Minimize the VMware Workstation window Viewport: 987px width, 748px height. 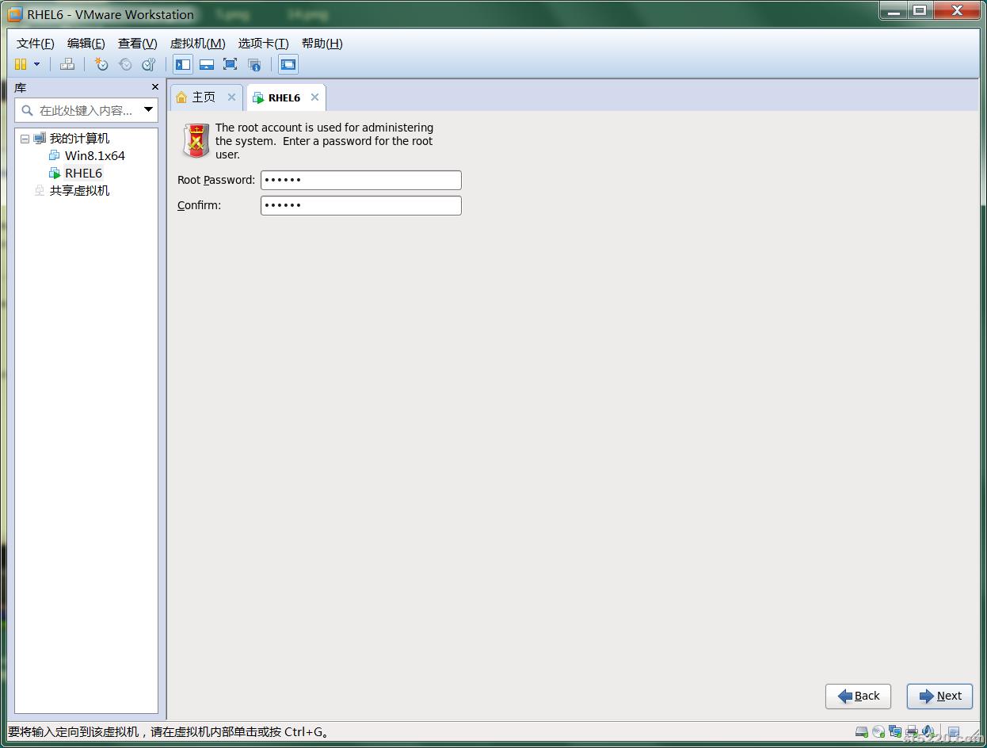tap(894, 10)
